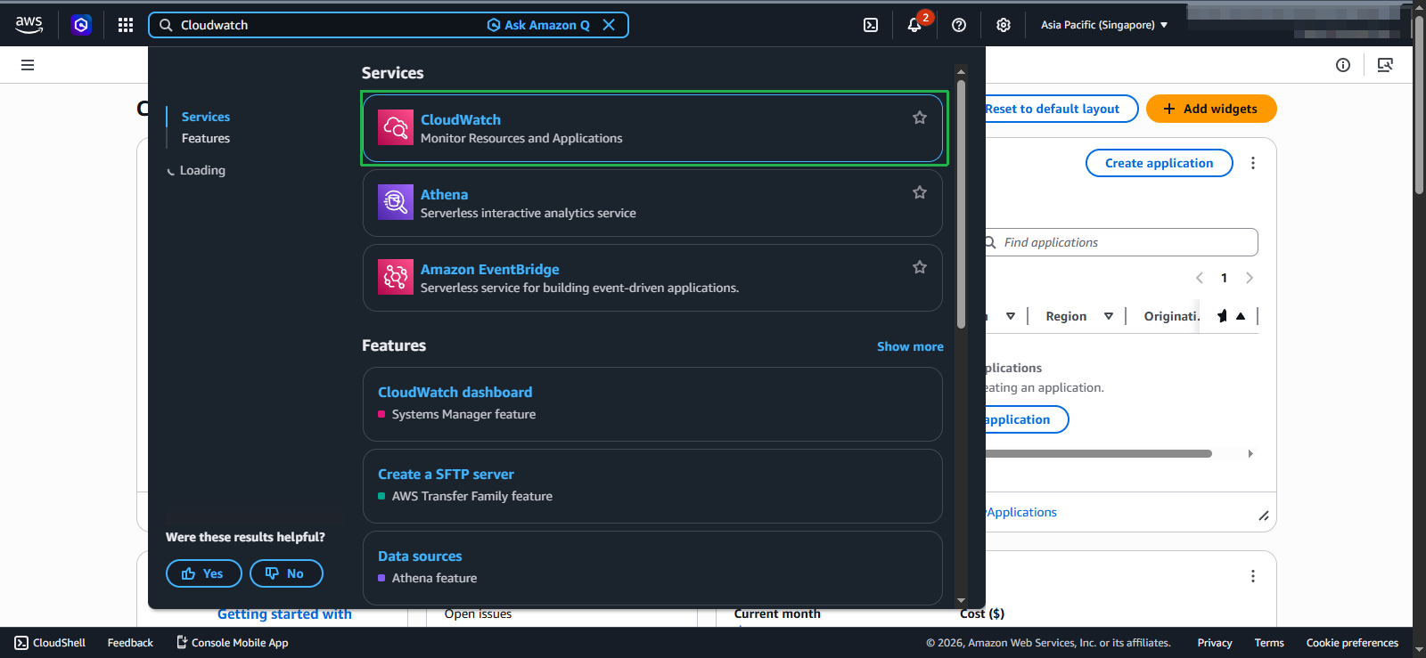Screen dimensions: 1426x658
Task: Click the Create application button
Action: [1160, 163]
